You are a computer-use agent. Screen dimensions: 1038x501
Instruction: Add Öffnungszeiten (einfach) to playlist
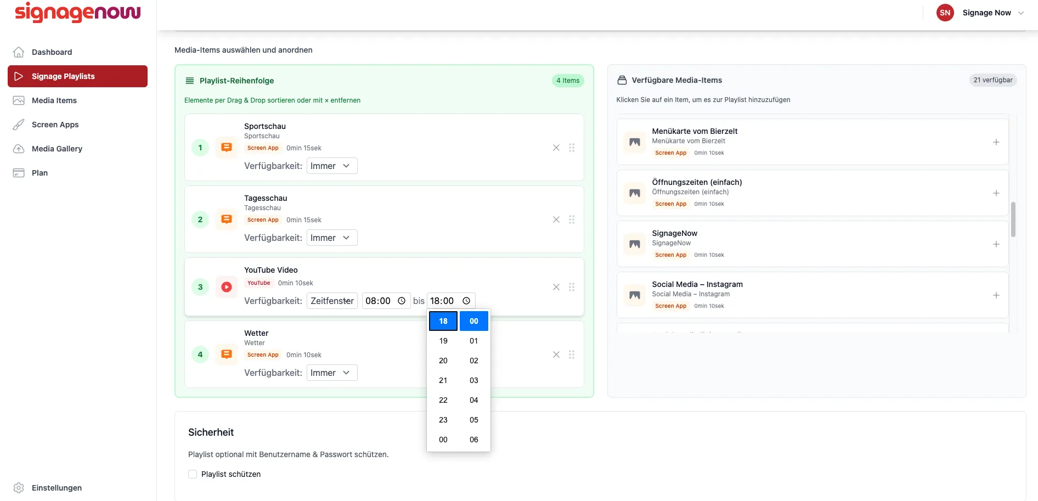point(996,193)
